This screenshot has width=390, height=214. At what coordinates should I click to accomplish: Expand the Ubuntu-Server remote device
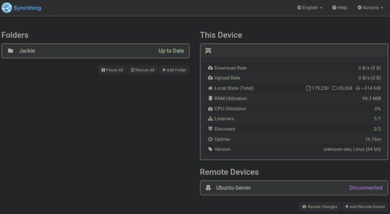(x=294, y=188)
